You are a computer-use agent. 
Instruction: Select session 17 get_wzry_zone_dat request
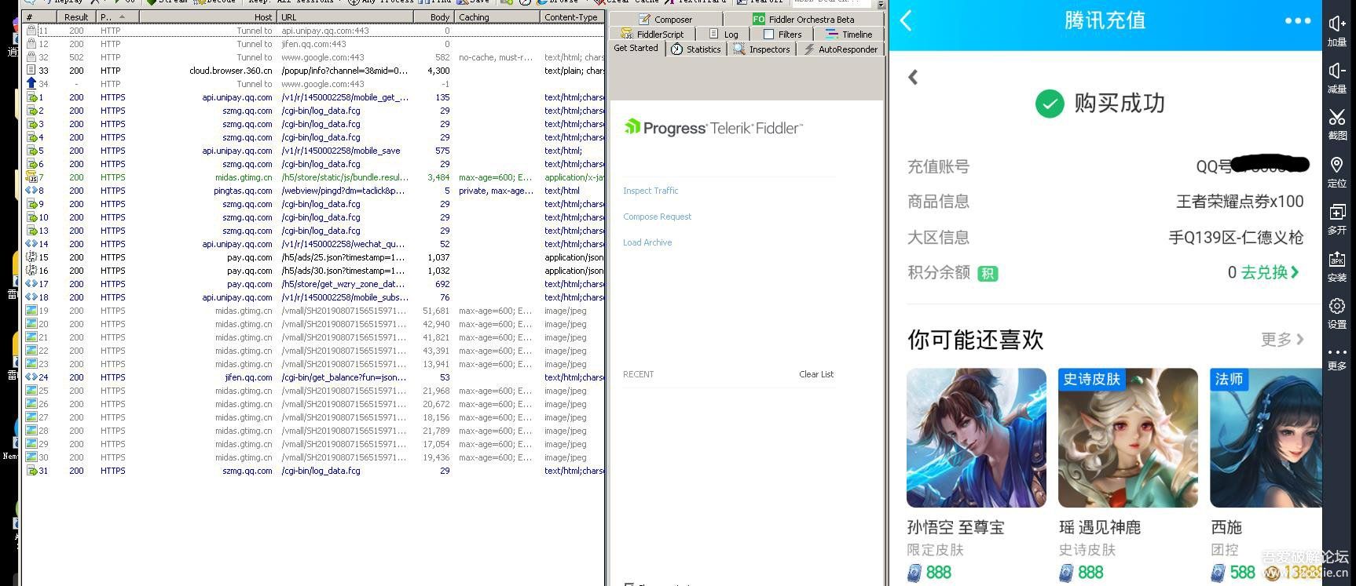coord(314,284)
